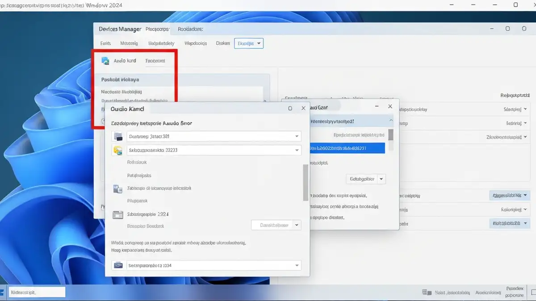Click the Rdusiauk item in Oudio Kamd dialog
Image resolution: width=536 pixels, height=301 pixels.
point(137,163)
